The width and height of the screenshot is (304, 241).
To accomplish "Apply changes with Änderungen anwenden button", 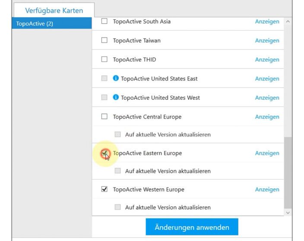I will [x=192, y=227].
